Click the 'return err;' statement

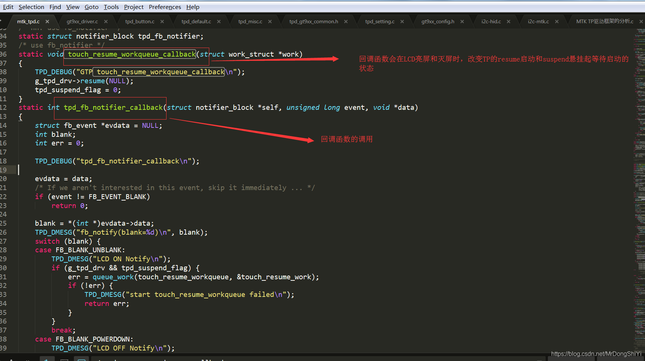[107, 304]
